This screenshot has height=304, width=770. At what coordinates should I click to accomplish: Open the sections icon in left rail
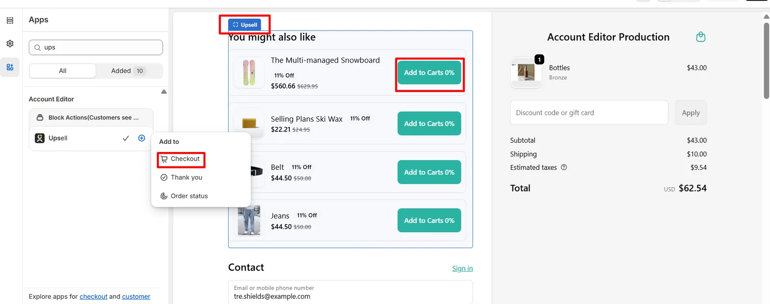click(10, 21)
